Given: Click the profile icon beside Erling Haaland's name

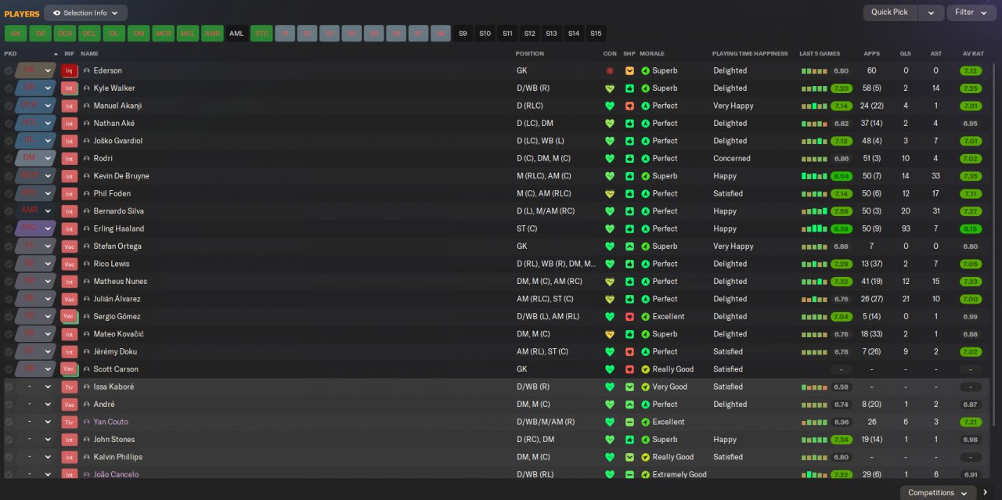Looking at the screenshot, I should [x=87, y=229].
